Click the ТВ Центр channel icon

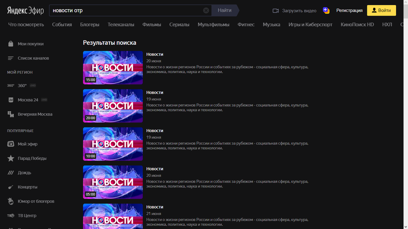pos(11,216)
